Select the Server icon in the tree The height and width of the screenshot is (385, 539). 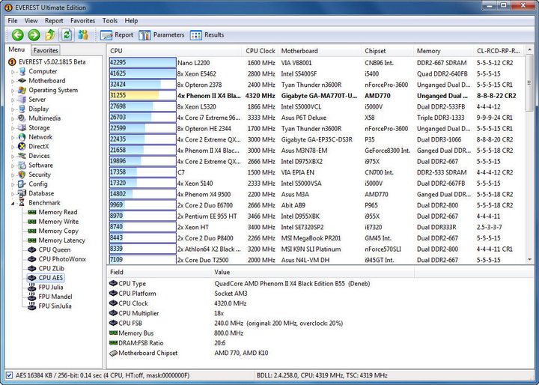pyautogui.click(x=22, y=100)
